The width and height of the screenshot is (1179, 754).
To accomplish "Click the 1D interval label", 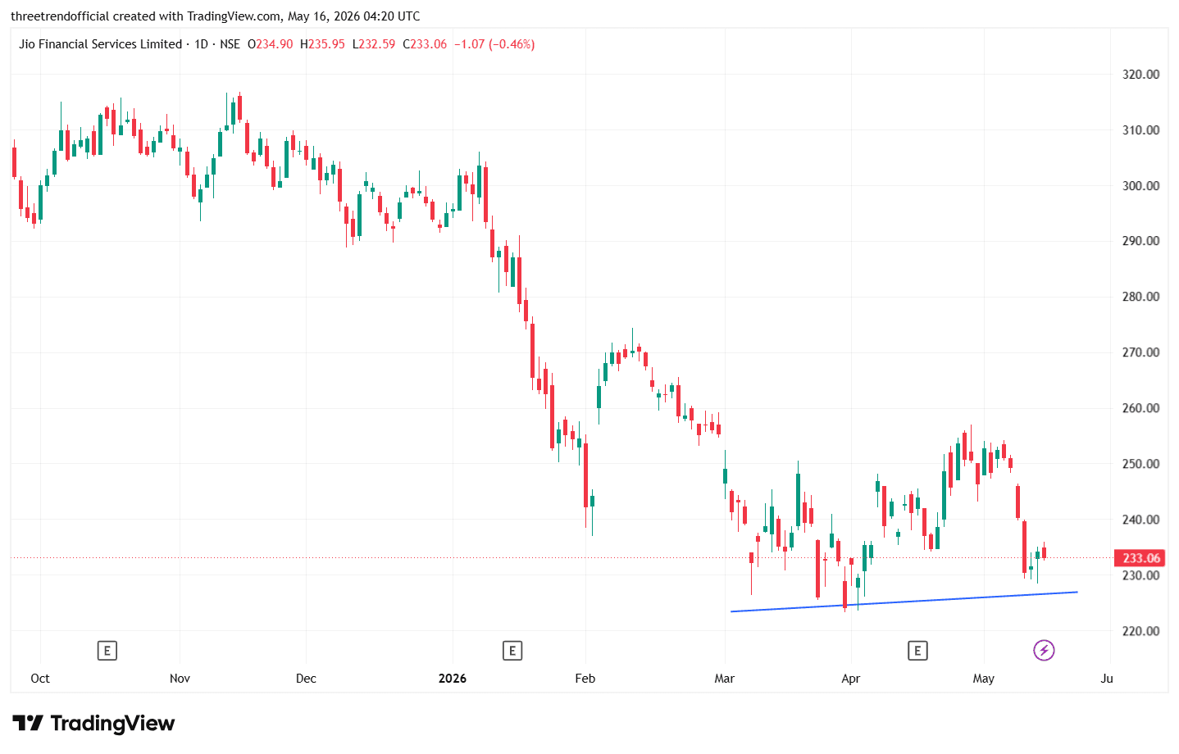I will point(201,44).
